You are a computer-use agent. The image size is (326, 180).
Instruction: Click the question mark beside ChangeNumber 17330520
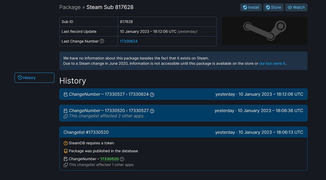click(x=122, y=159)
